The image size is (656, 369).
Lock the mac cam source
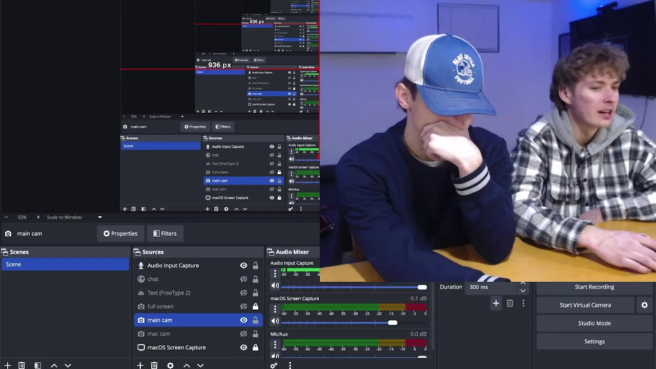click(255, 334)
